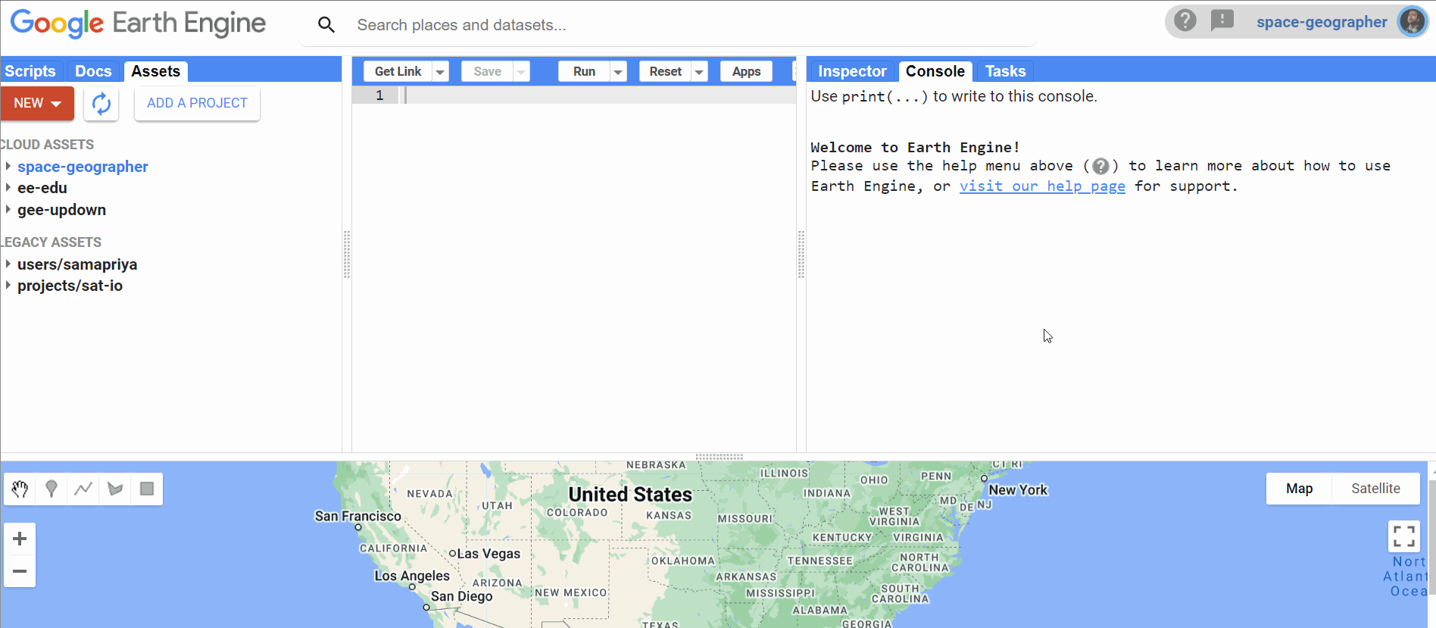
Task: Open the visit our help page link
Action: point(1042,186)
